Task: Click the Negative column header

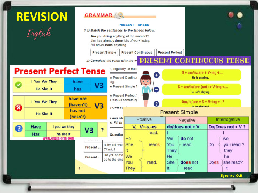Action: pos(186,120)
